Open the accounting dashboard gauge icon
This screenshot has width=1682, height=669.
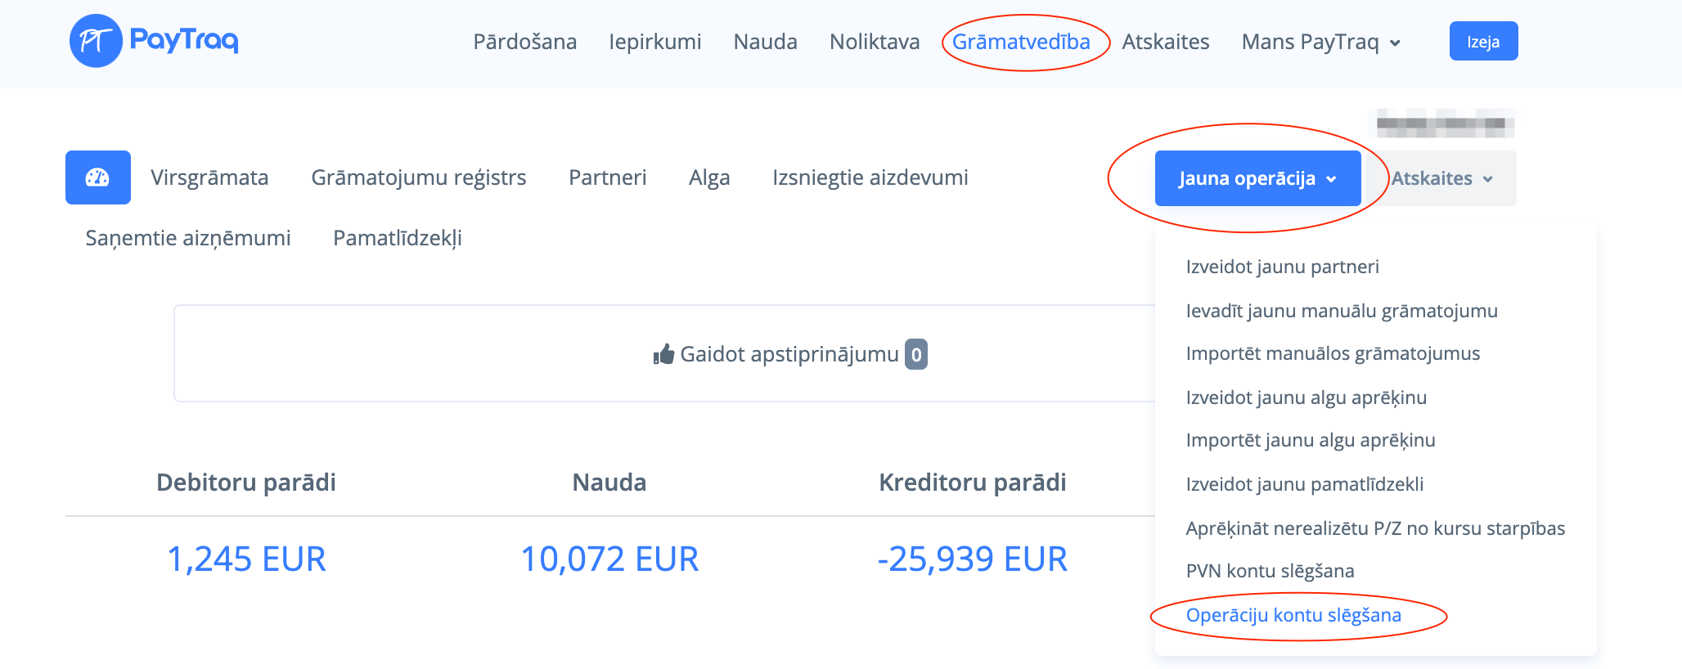[97, 177]
